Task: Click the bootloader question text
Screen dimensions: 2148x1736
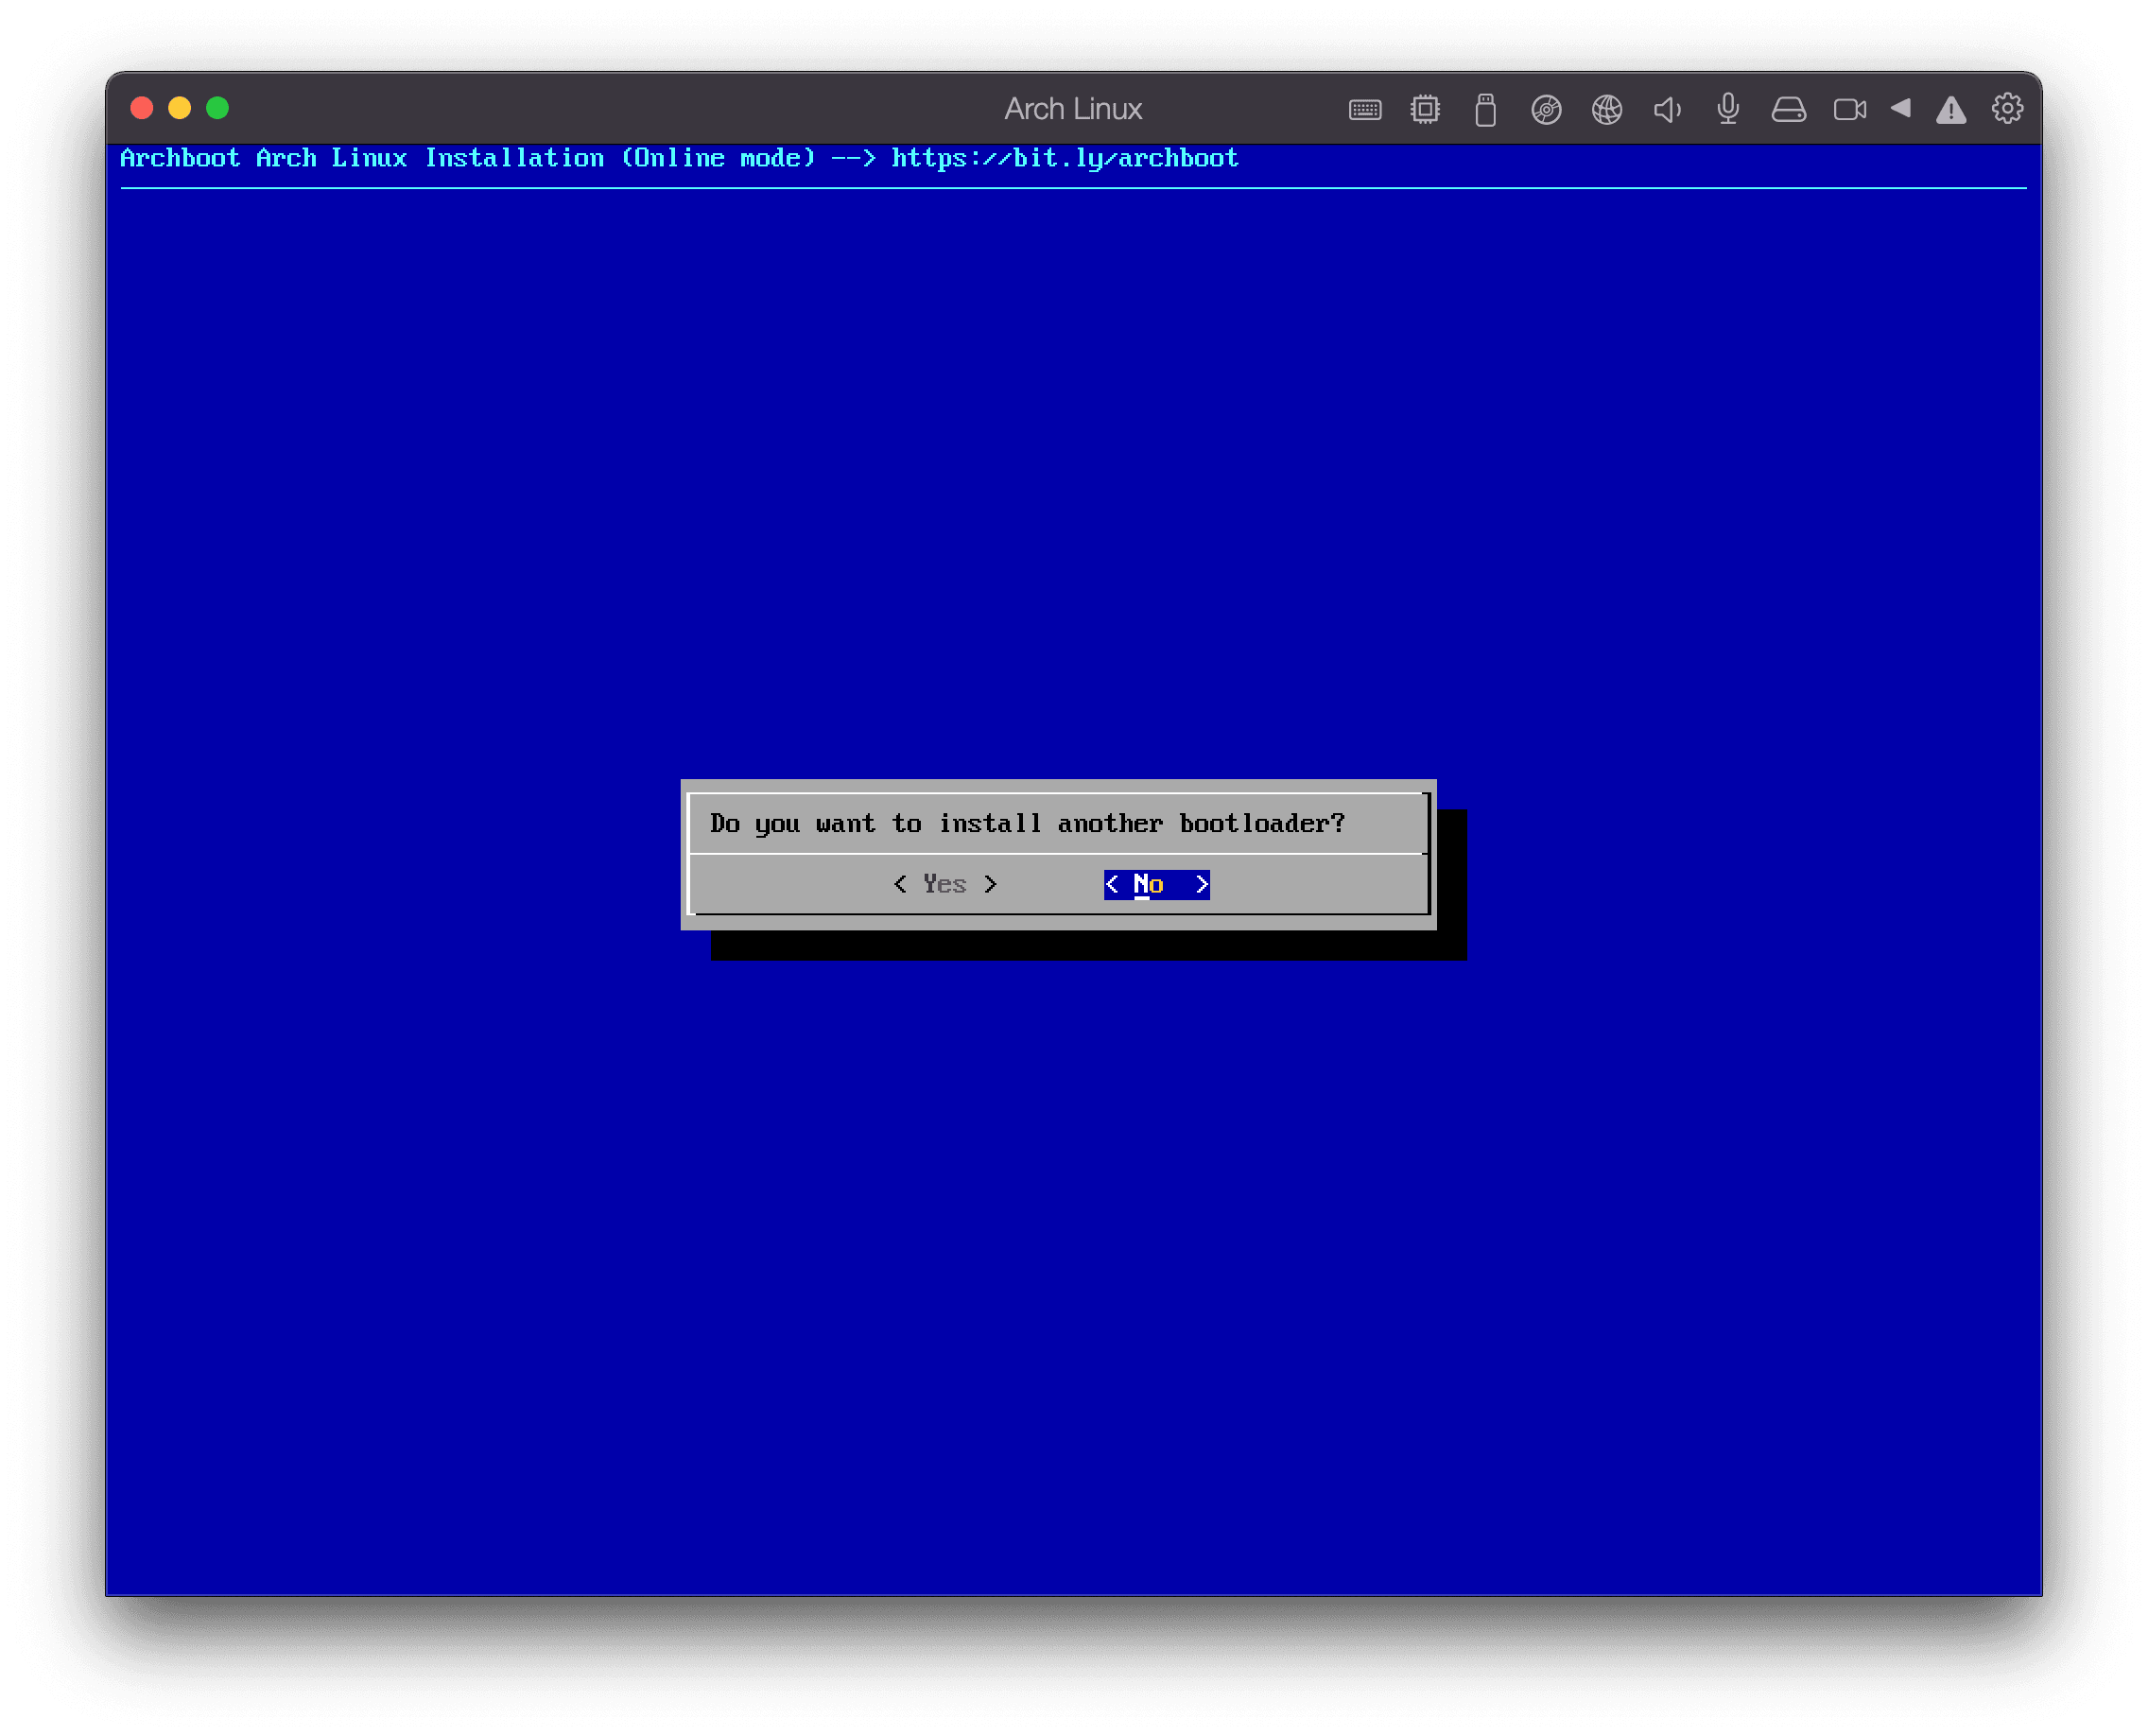Action: 1027,823
